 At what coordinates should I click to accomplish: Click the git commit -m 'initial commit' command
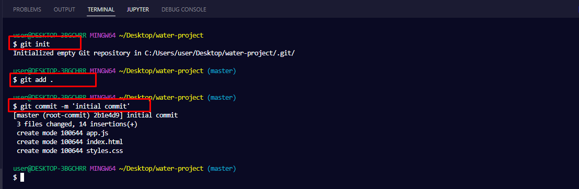click(x=72, y=107)
